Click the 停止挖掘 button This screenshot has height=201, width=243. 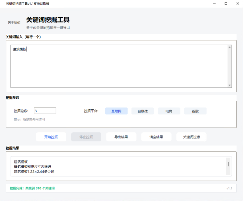[x=86, y=137]
